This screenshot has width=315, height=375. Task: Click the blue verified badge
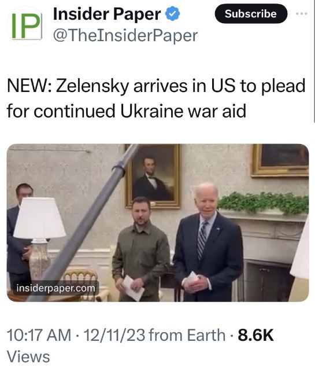[173, 14]
